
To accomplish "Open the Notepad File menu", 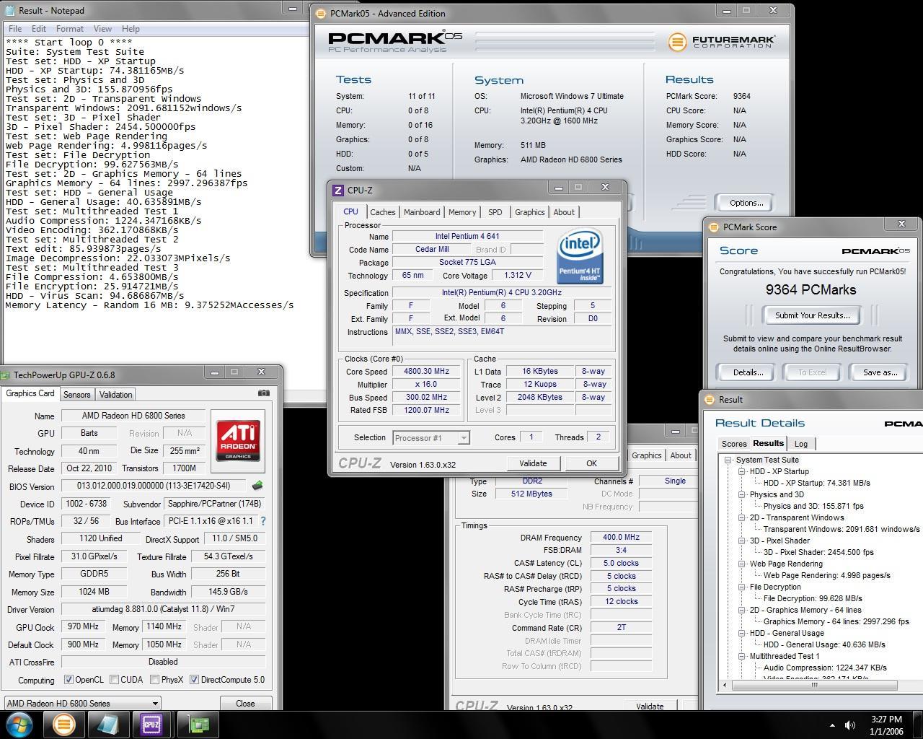I will [15, 29].
